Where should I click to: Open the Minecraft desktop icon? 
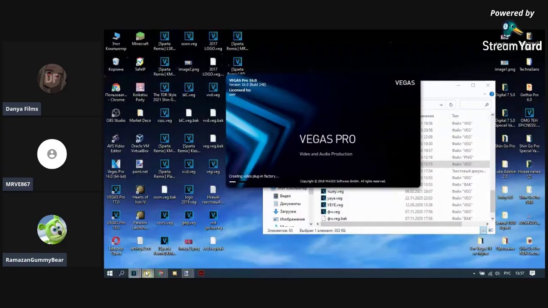coord(140,38)
